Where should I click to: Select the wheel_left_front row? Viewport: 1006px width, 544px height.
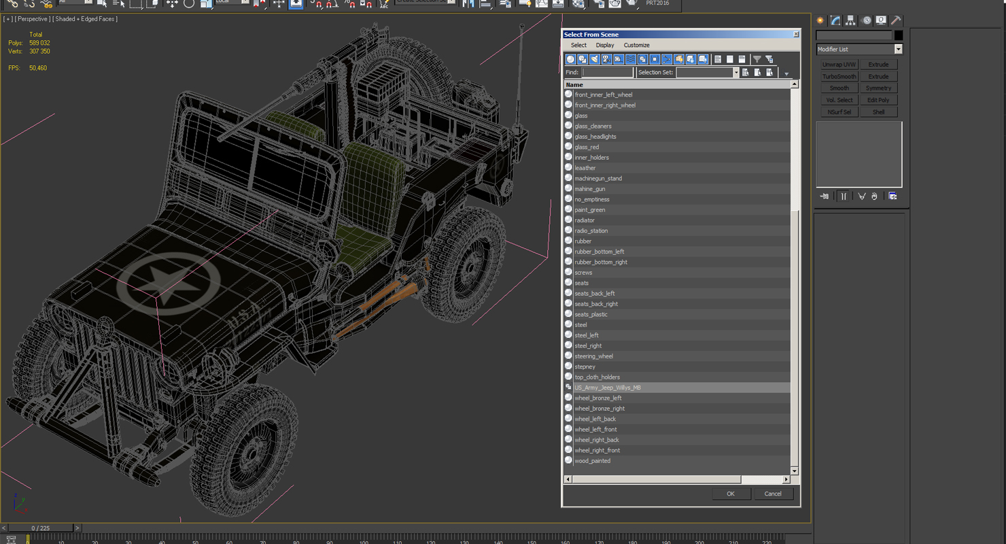pos(677,429)
